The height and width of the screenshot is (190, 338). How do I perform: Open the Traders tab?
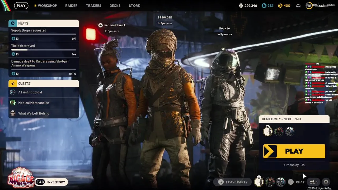(93, 6)
